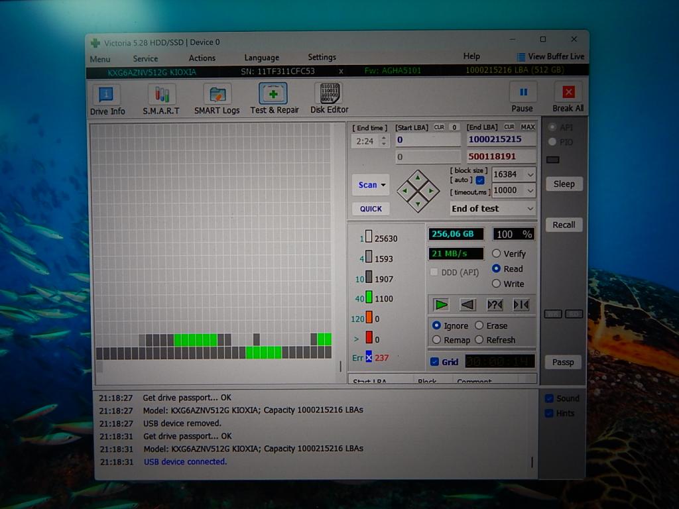Open the Language menu

[x=261, y=58]
